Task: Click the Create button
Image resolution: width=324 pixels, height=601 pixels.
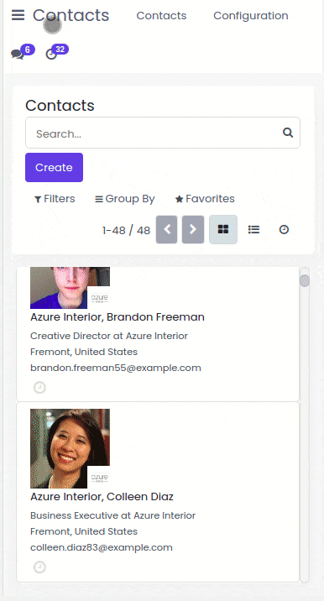Action: click(54, 168)
